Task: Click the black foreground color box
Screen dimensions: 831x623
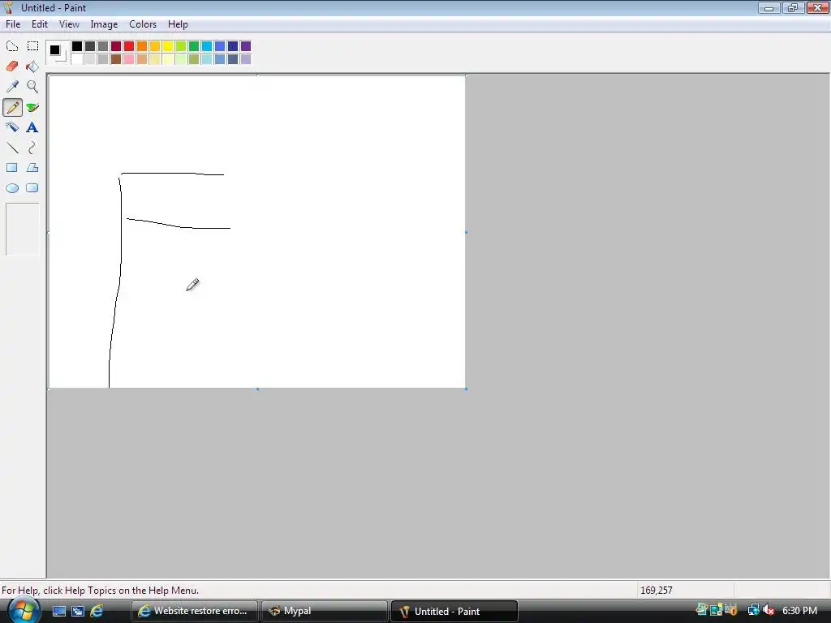Action: click(54, 49)
